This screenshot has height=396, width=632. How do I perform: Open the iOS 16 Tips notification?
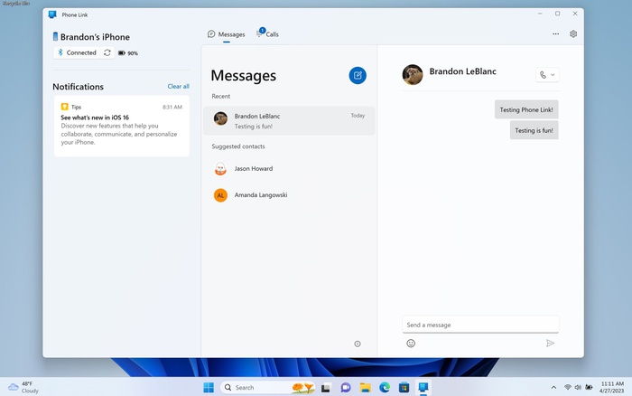tap(122, 126)
